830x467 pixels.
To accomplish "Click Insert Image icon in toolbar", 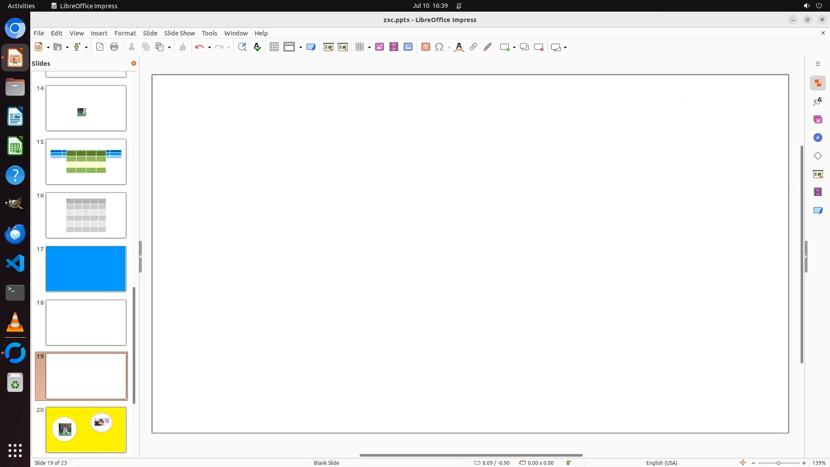I will [380, 47].
